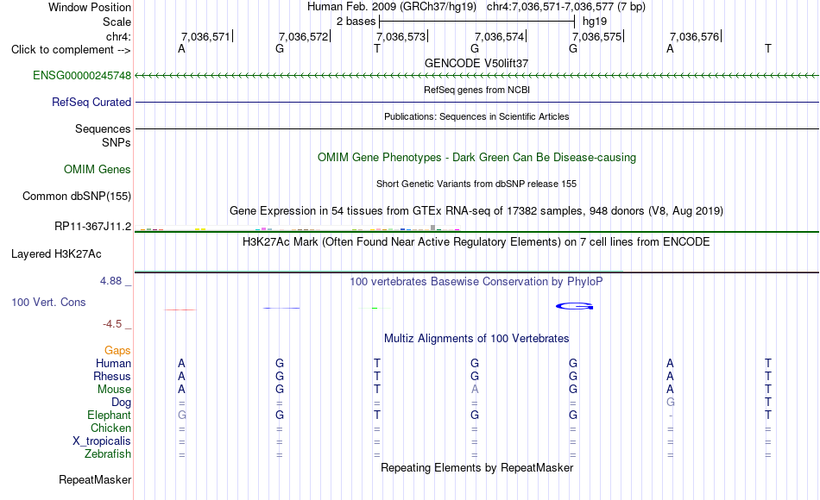Click the Rhesus row G below 7,036,572
The height and width of the screenshot is (500, 820).
point(280,376)
